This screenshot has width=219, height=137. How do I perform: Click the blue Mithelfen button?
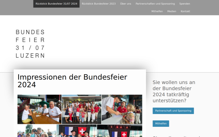pos(161,123)
